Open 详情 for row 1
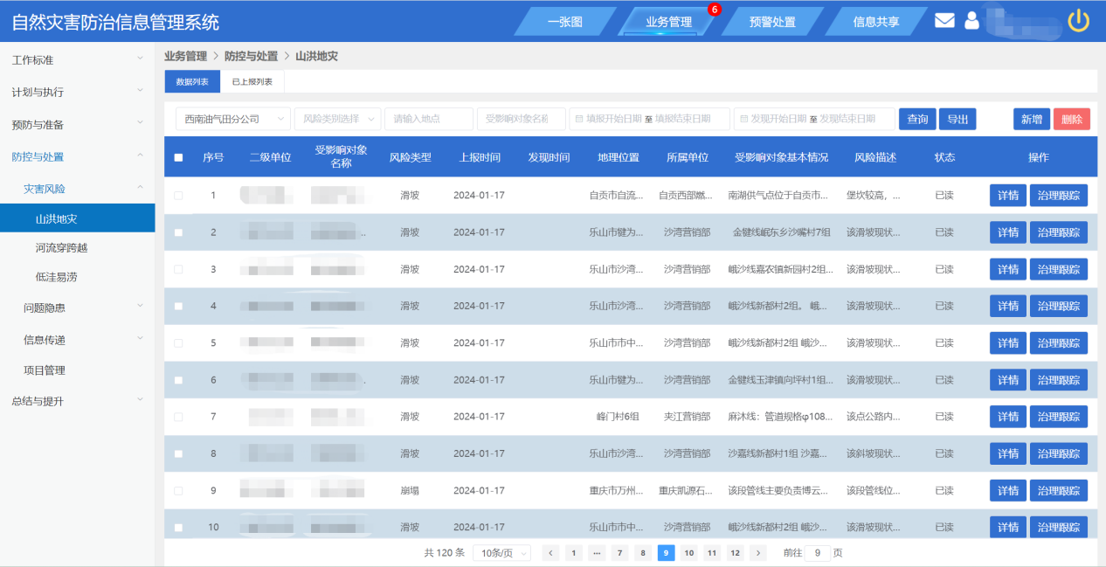 click(1008, 196)
